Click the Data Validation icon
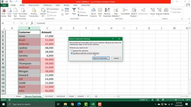The height and width of the screenshot is (107, 191). pyautogui.click(x=116, y=12)
